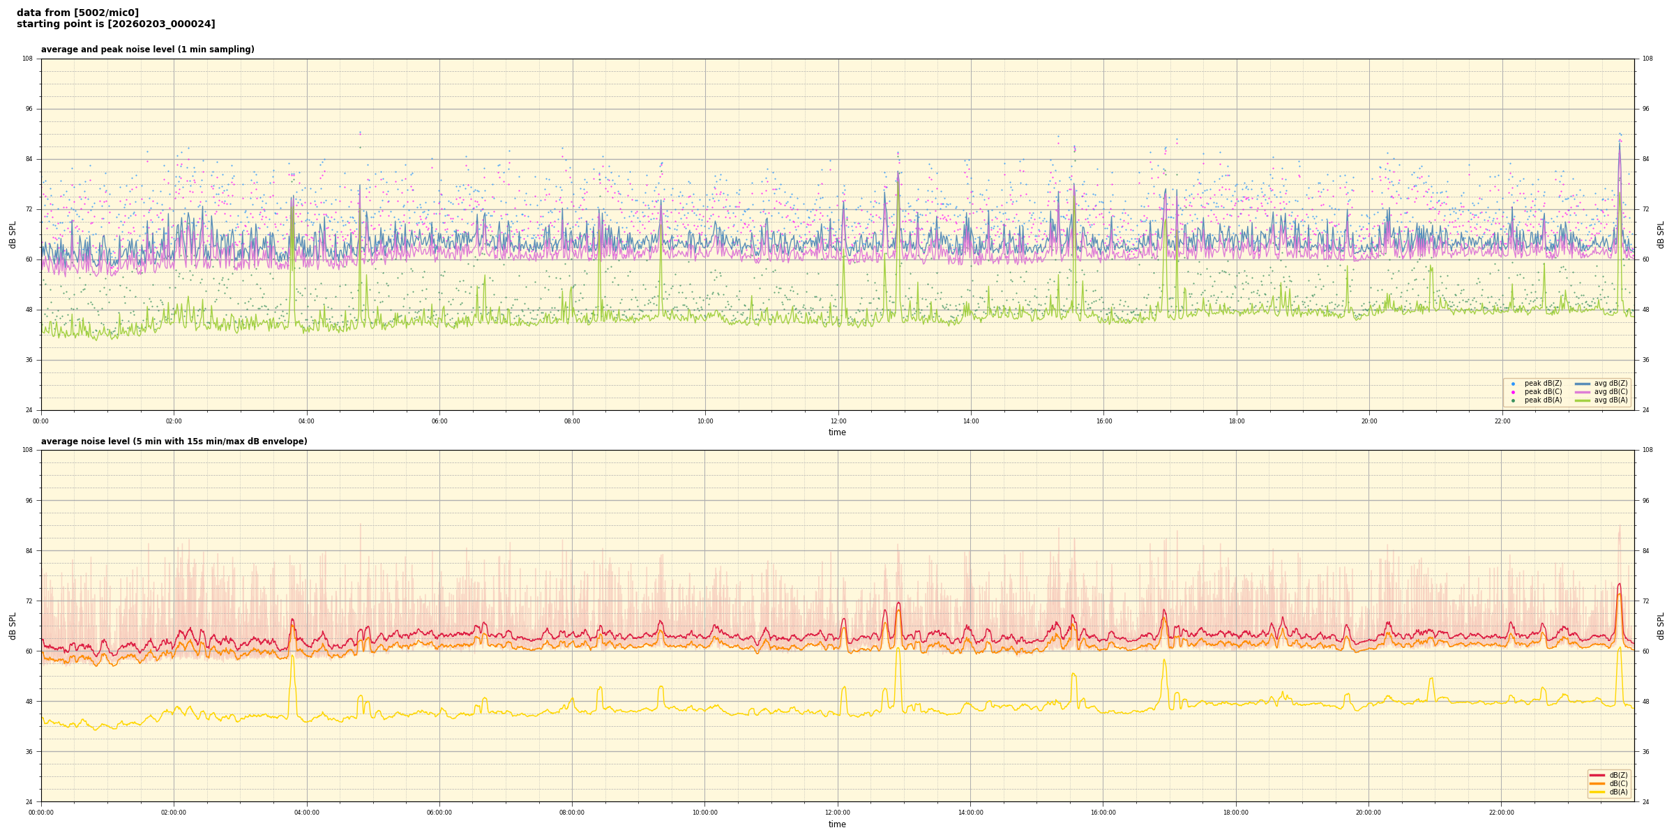Image resolution: width=1674 pixels, height=837 pixels.
Task: Click the top chart title about 1 min sampling
Action: coord(147,50)
